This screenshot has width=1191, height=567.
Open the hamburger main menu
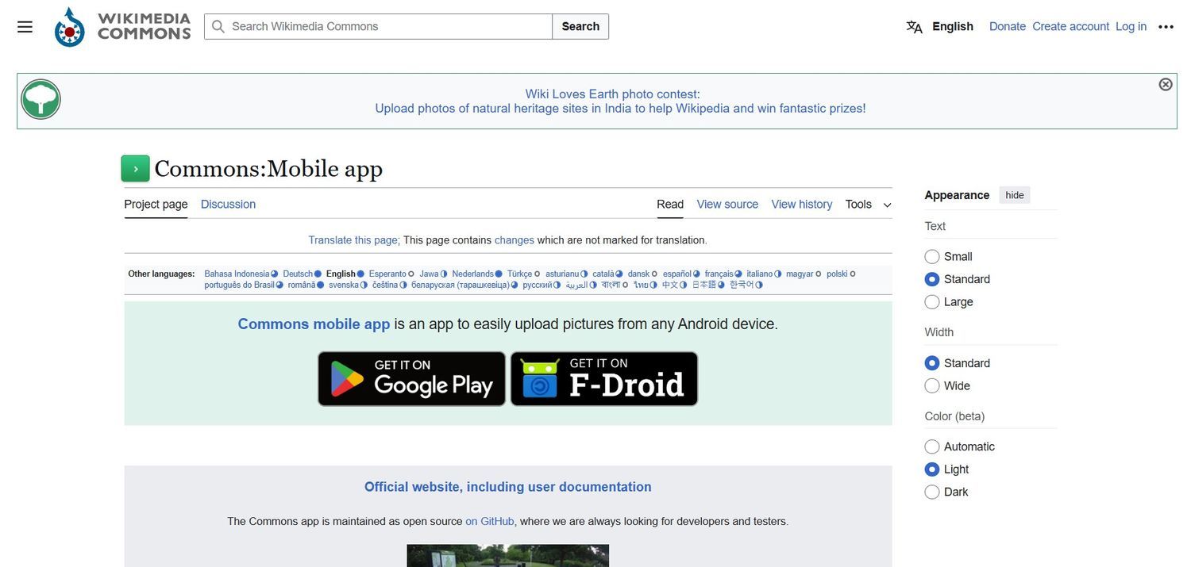25,26
